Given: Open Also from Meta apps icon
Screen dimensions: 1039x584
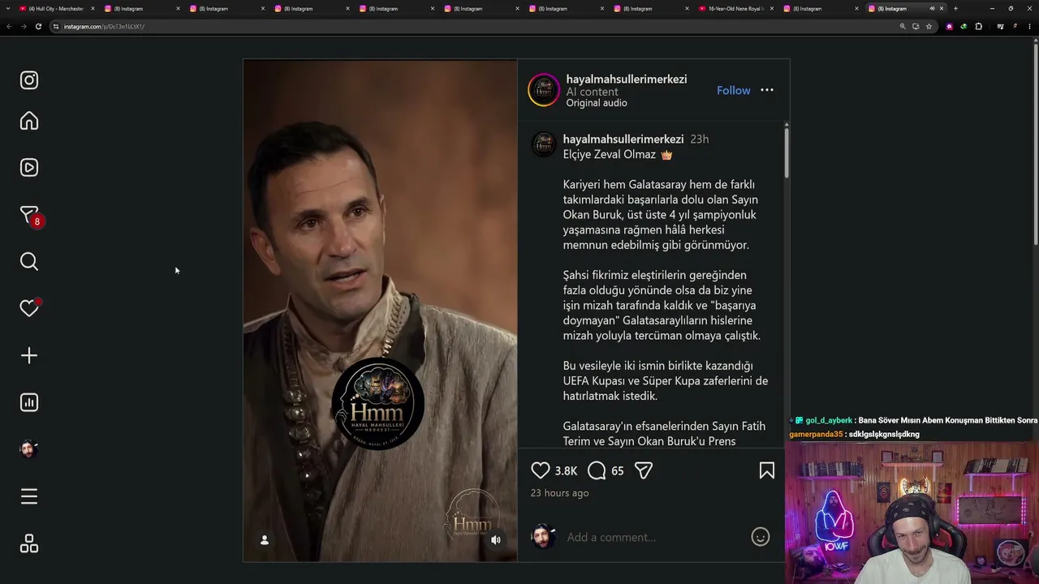Looking at the screenshot, I should point(29,543).
